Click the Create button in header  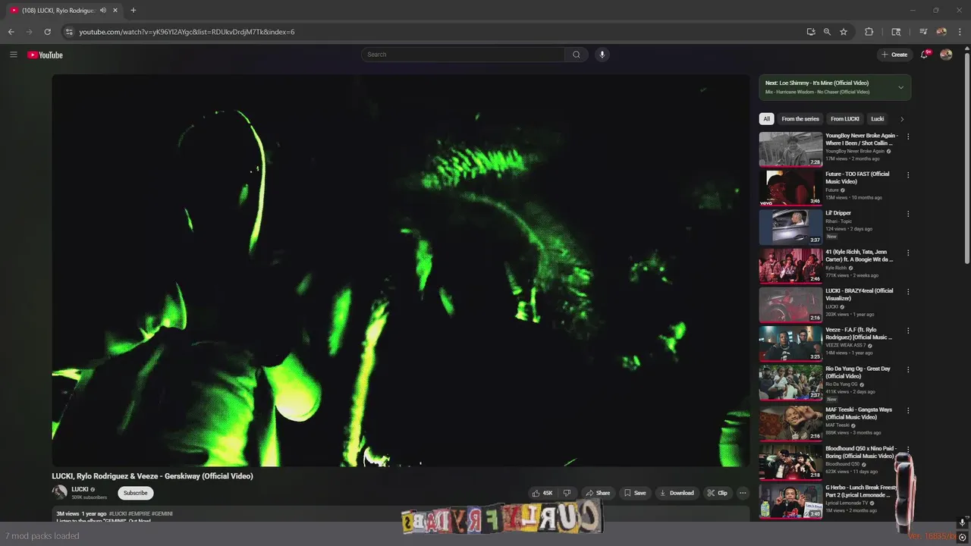(895, 55)
